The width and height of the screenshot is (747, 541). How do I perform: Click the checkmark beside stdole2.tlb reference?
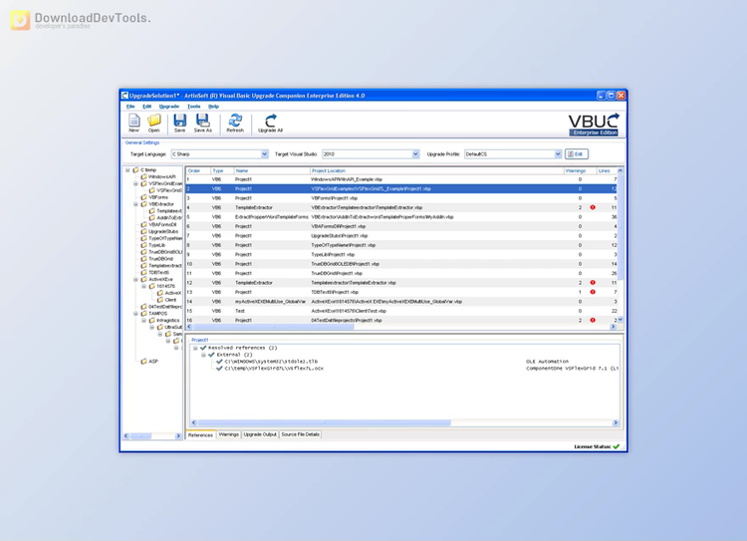pyautogui.click(x=219, y=362)
